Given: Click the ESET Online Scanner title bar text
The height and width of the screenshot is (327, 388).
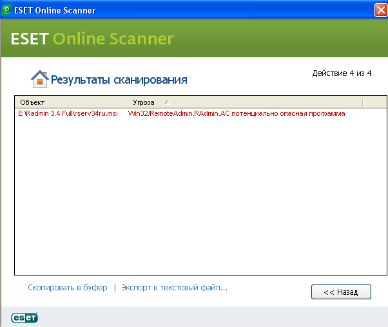Looking at the screenshot, I should 53,9.
